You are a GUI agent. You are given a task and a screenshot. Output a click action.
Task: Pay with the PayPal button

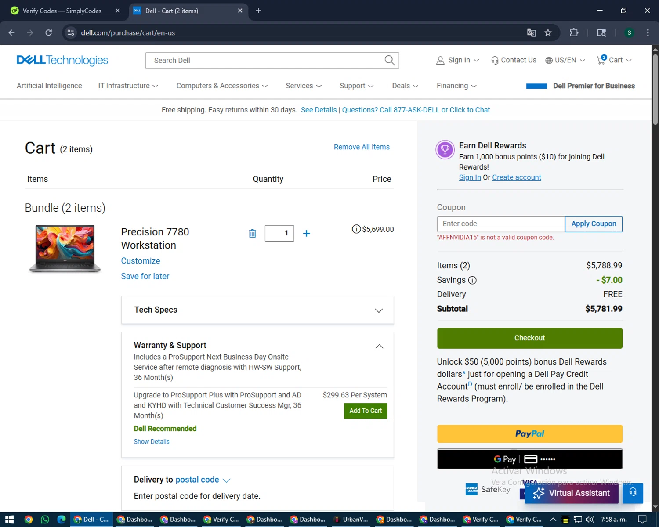click(529, 434)
